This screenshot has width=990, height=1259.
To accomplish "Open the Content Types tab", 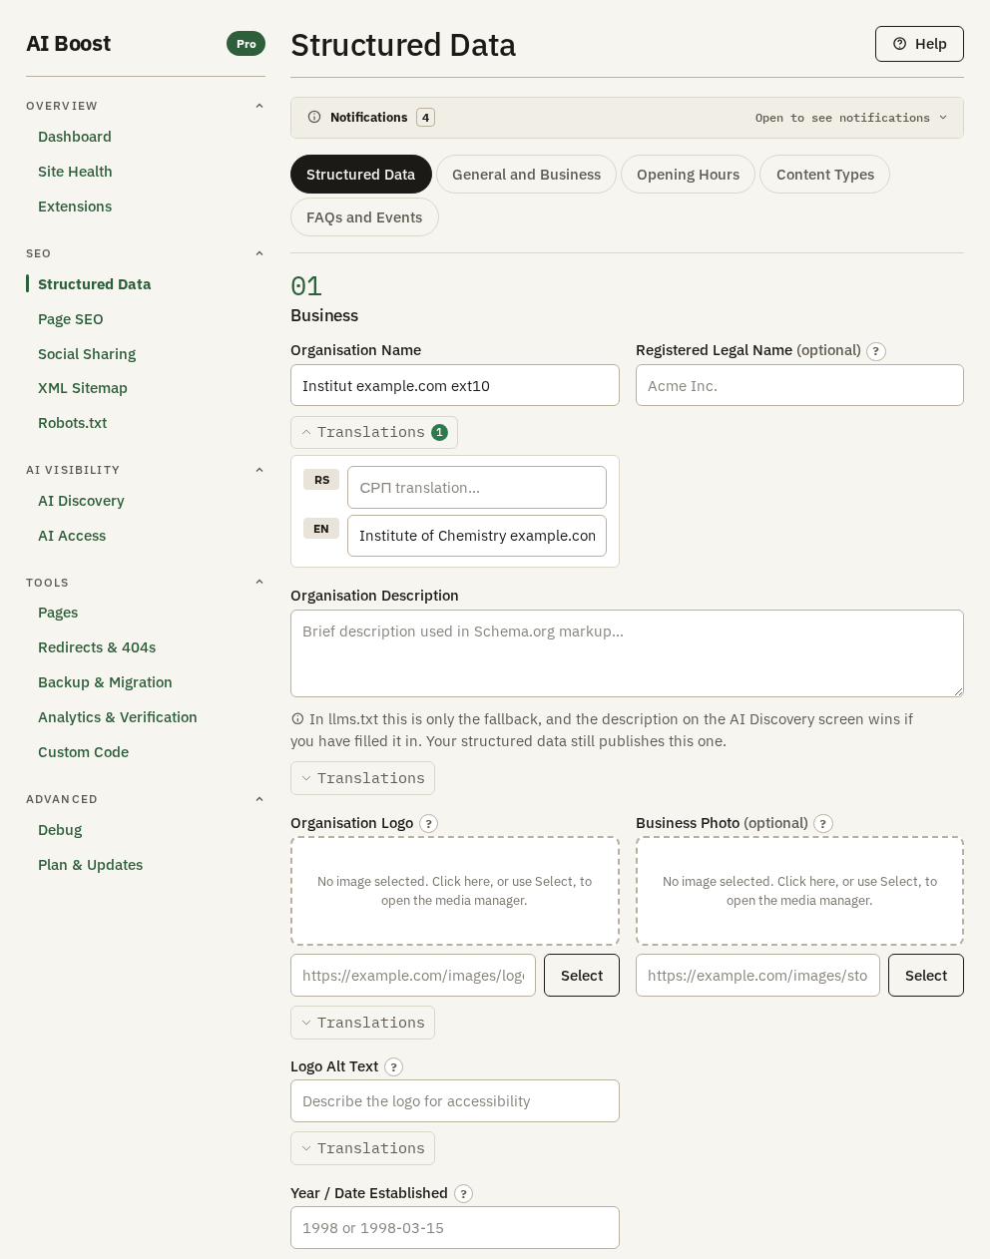I will click(824, 175).
